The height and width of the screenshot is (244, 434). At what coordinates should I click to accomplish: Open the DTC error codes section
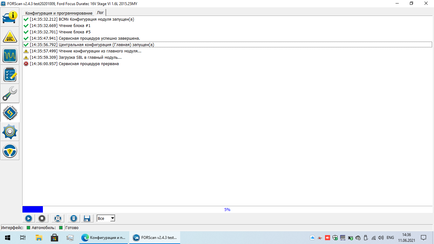10,37
